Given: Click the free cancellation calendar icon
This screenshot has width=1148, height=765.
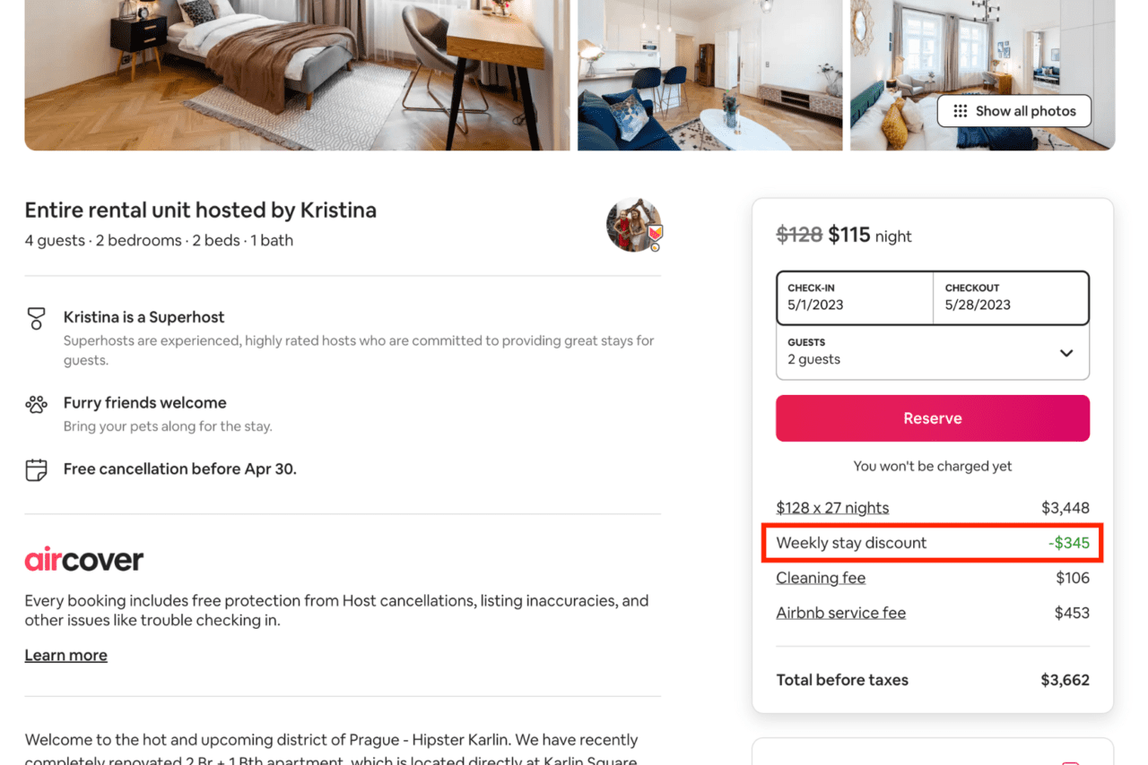Looking at the screenshot, I should pos(36,469).
